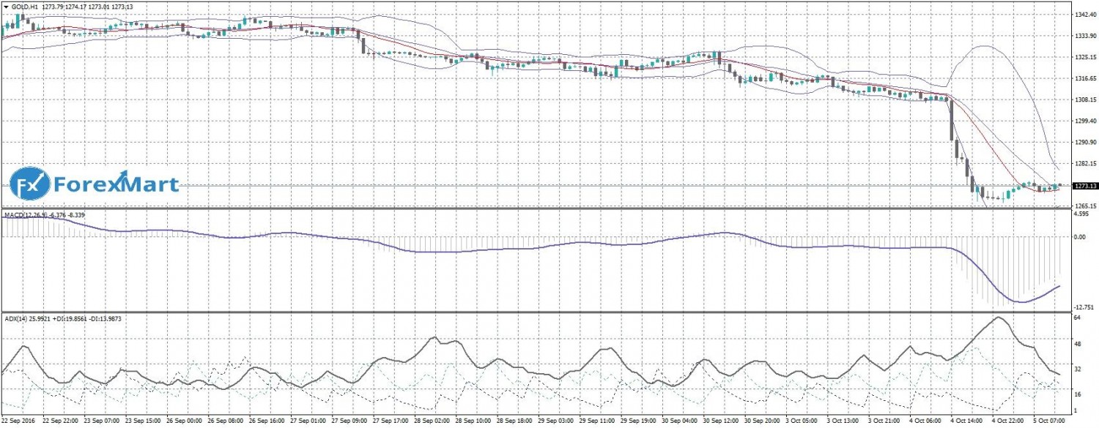The image size is (1099, 428).
Task: Click the one-click trading arrow beside GOLD,H1
Action: tap(6, 6)
